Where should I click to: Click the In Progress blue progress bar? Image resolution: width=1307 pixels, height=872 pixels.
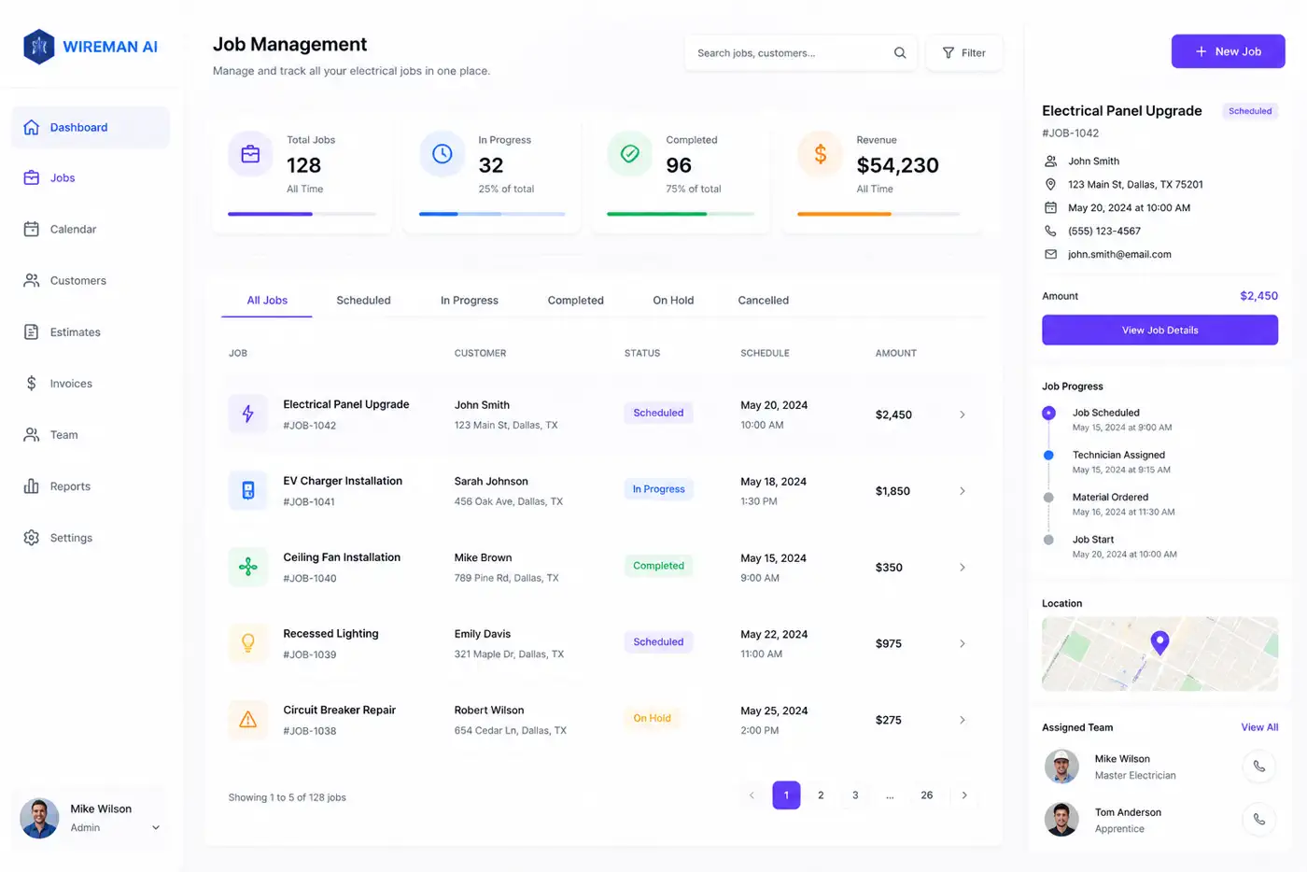coord(492,214)
